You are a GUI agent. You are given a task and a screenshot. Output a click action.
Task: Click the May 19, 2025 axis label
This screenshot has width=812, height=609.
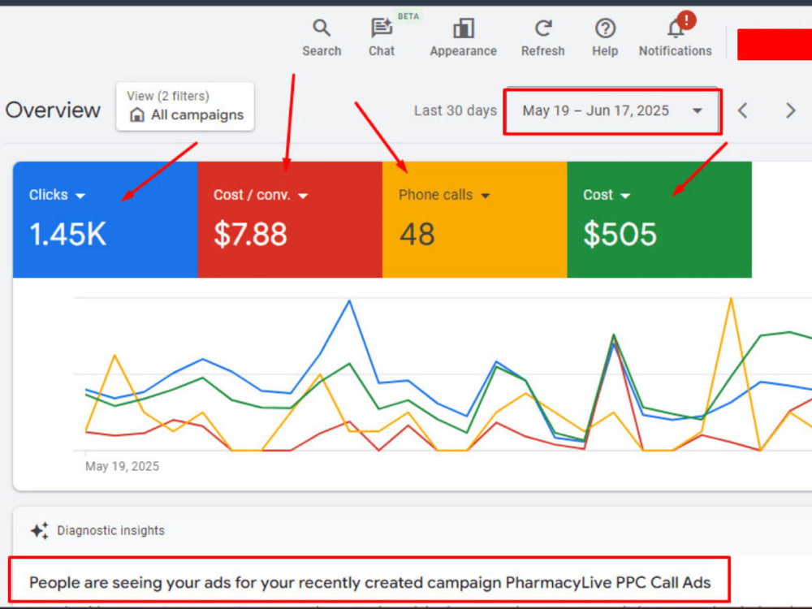coord(123,467)
